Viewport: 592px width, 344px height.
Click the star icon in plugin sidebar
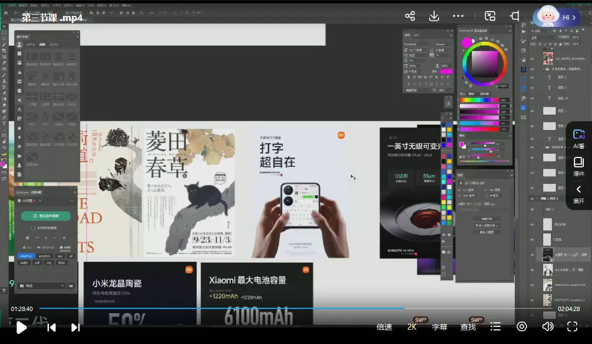[19, 128]
